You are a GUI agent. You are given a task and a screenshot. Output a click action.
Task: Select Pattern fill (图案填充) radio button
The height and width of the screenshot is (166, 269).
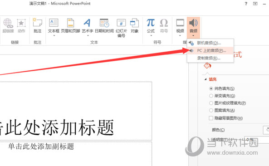pos(211,110)
